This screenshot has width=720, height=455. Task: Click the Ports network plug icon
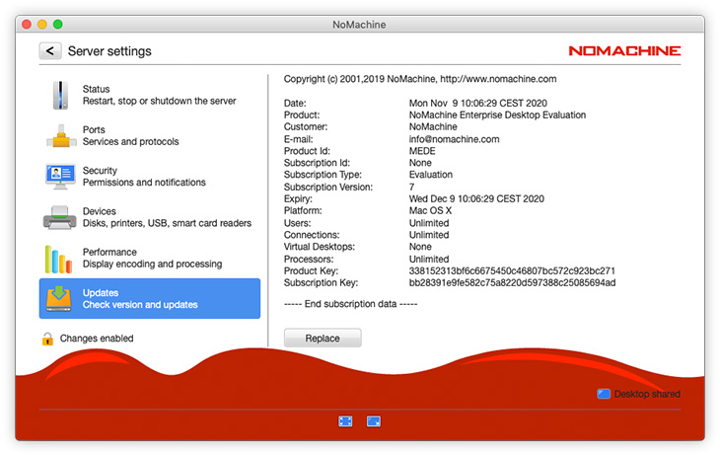click(x=61, y=136)
